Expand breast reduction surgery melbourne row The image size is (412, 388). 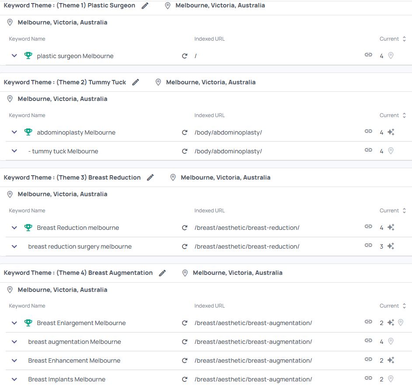click(x=14, y=246)
